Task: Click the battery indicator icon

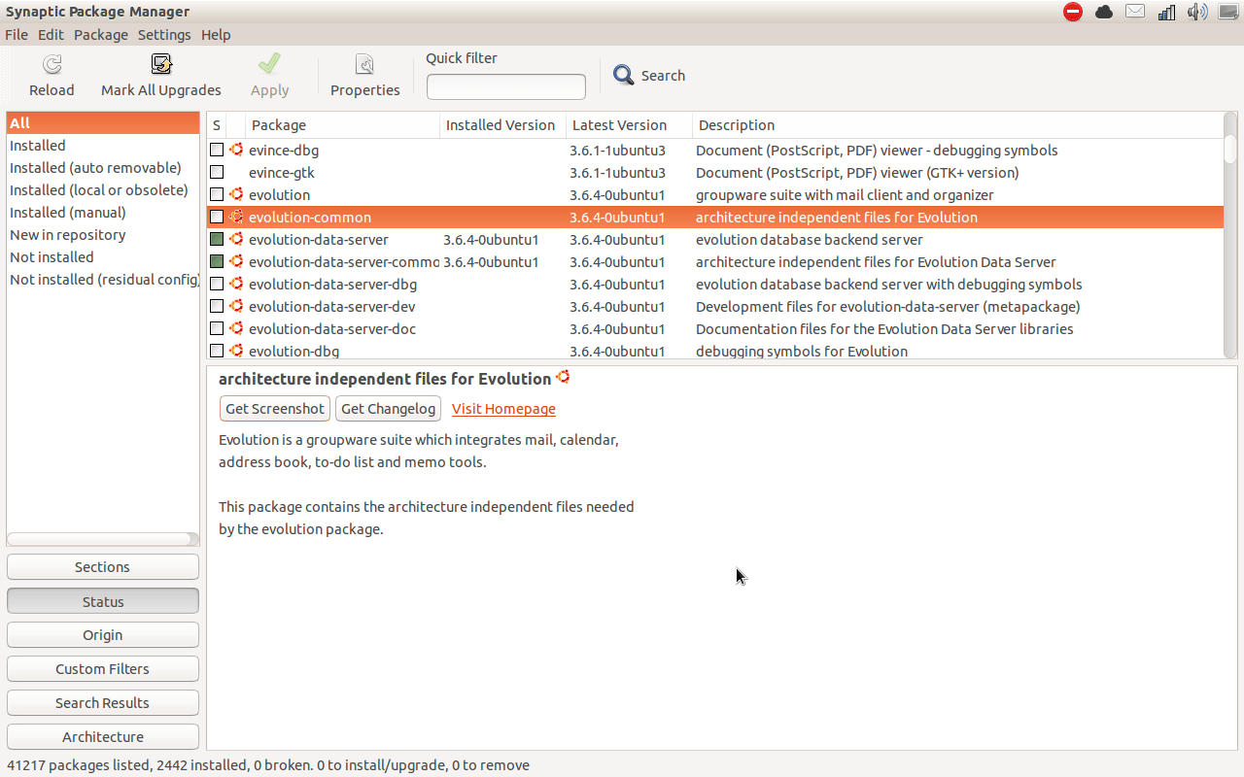Action: pos(1229,12)
